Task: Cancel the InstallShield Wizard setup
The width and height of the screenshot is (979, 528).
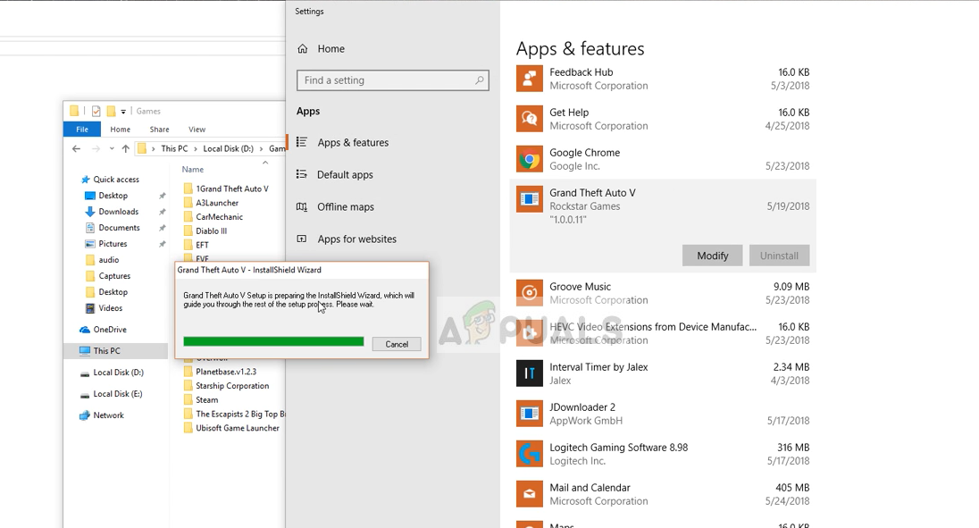Action: click(x=397, y=344)
